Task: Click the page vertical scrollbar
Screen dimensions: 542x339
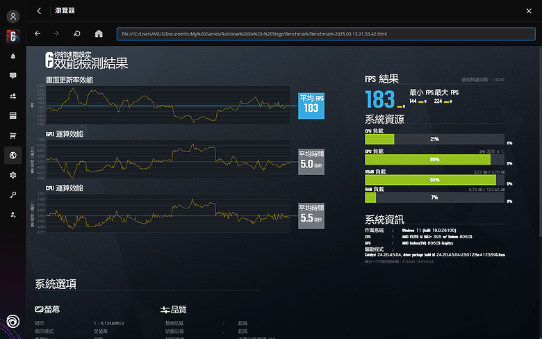Action: click(541, 142)
